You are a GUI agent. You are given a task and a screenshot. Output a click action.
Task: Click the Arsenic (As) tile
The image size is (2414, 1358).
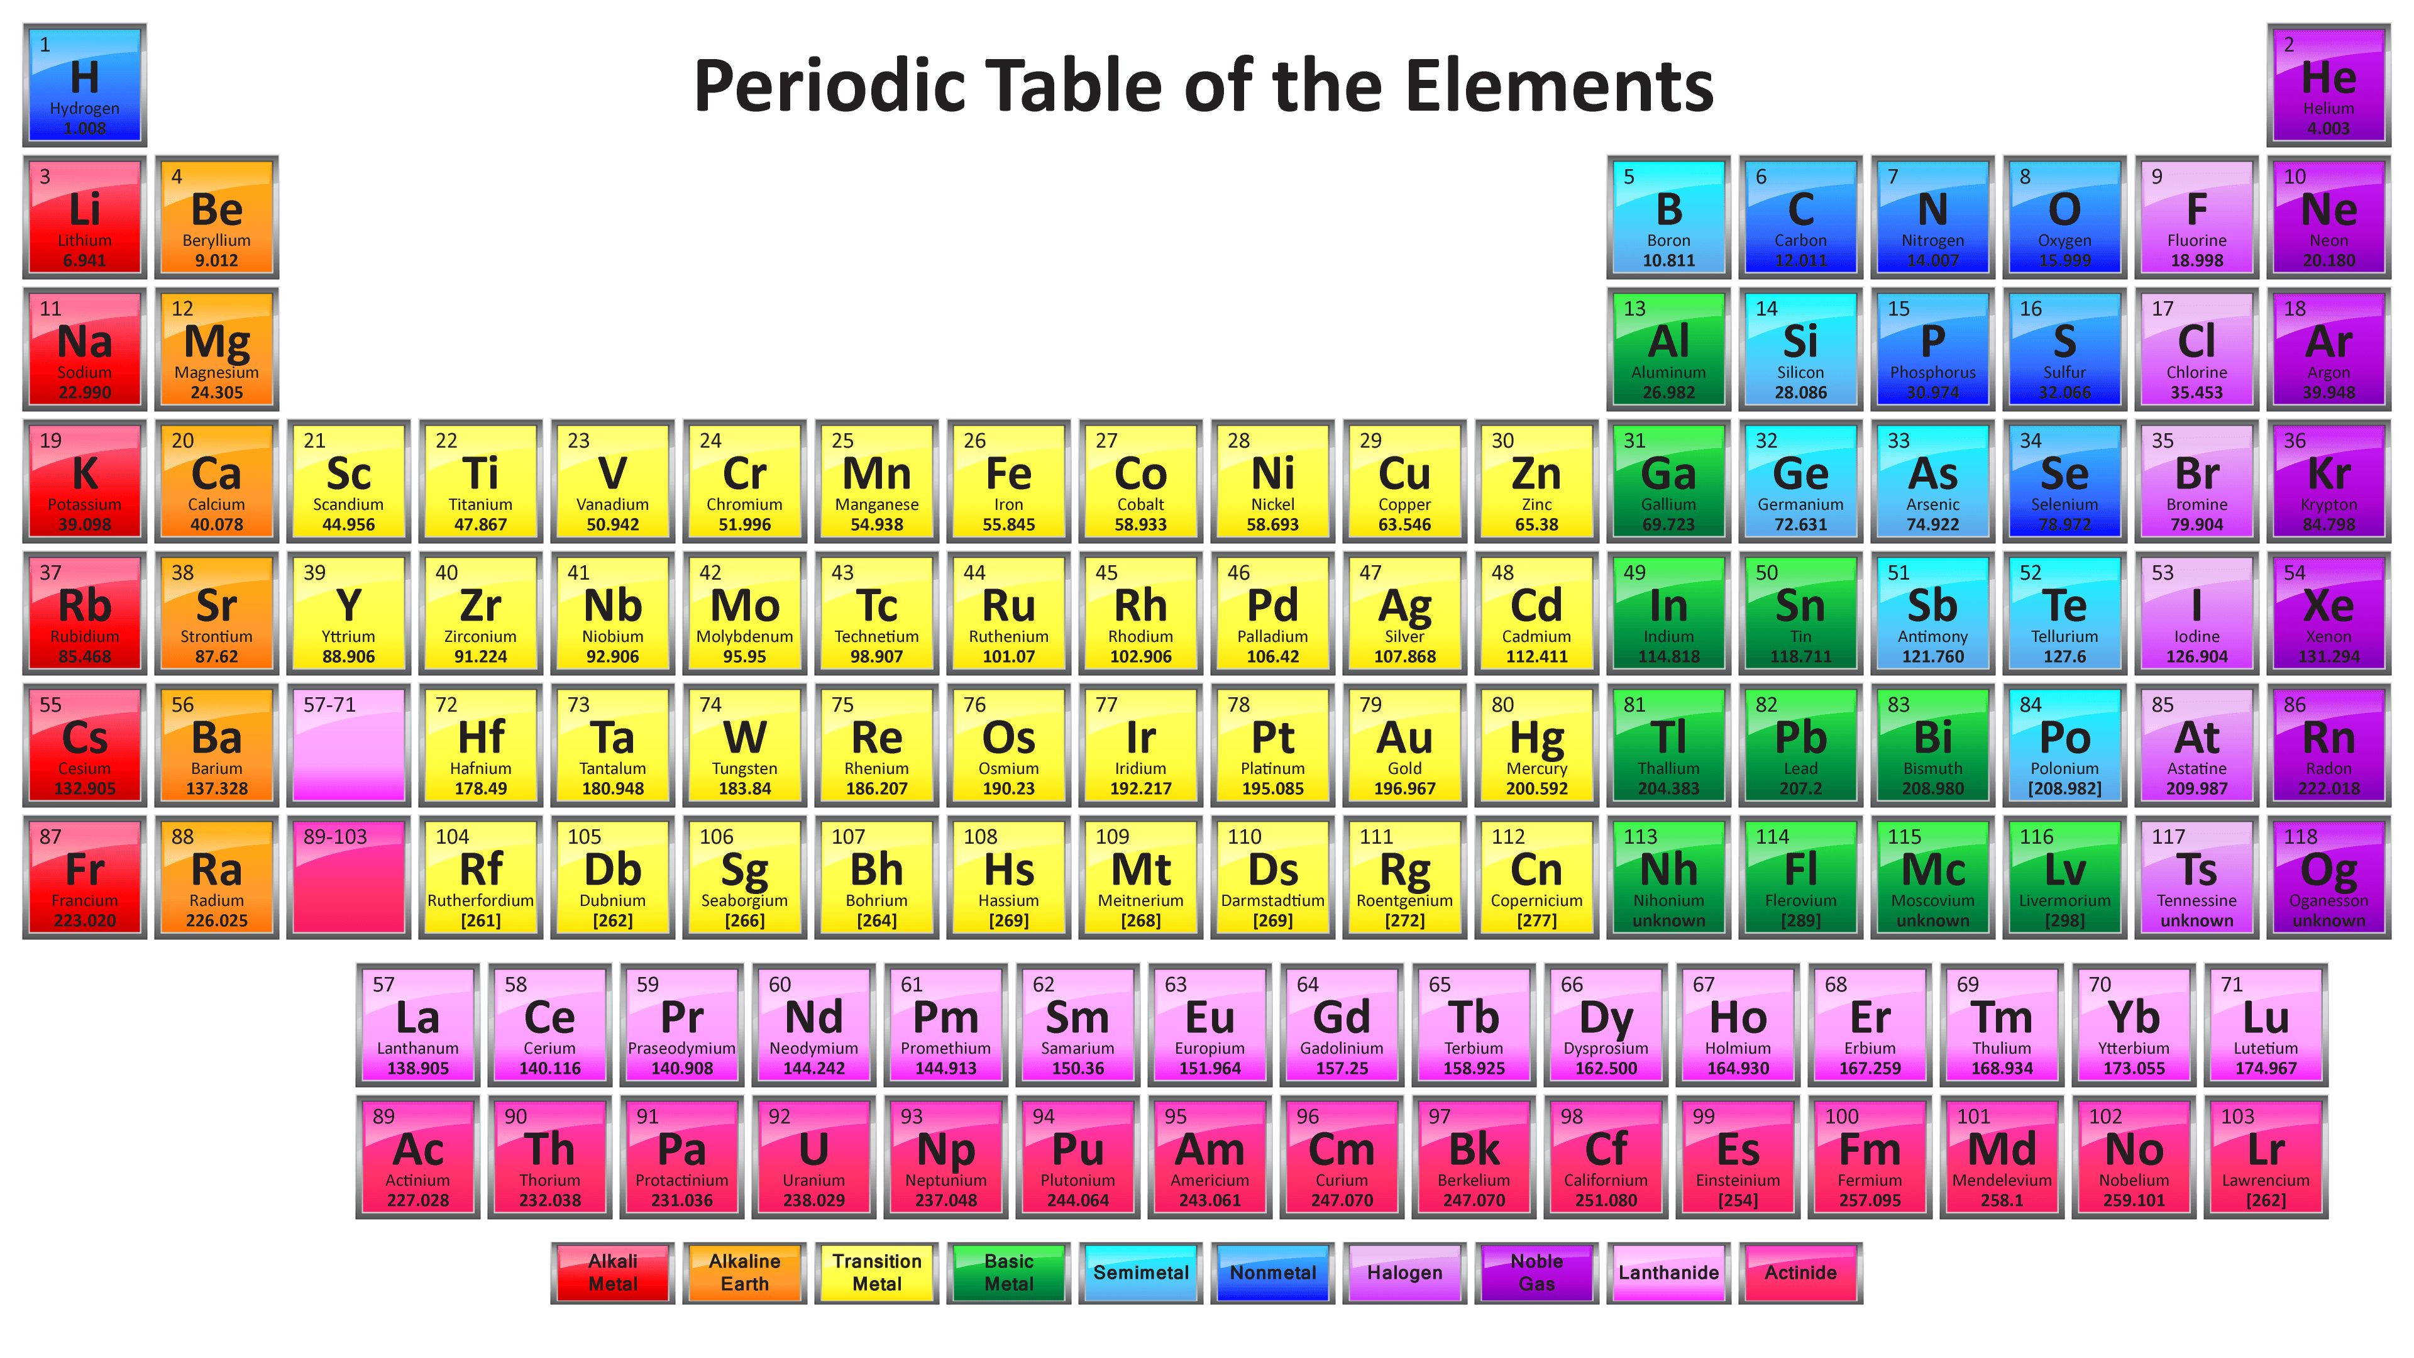tap(1932, 482)
